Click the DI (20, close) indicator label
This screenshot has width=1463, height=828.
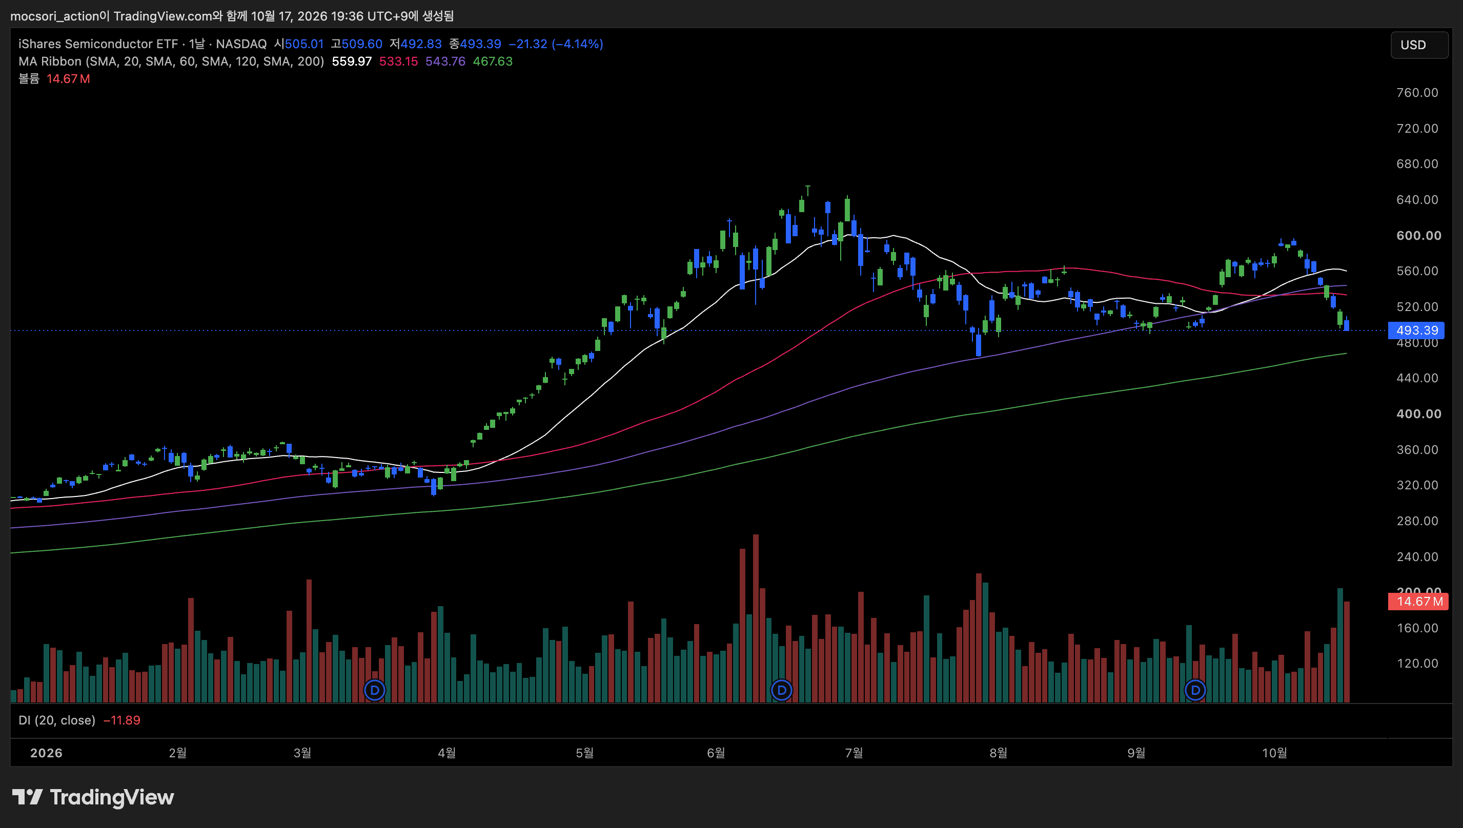pos(57,720)
